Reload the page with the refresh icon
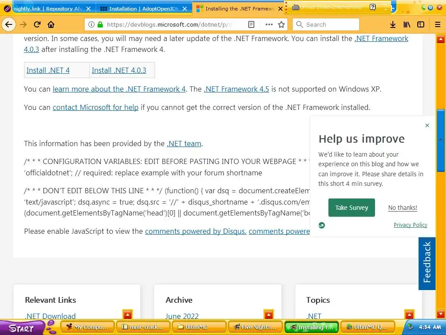 click(x=37, y=24)
